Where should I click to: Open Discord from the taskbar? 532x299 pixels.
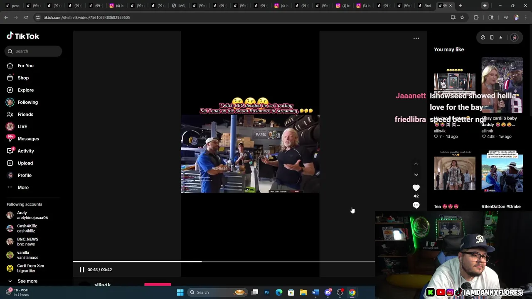click(x=328, y=292)
